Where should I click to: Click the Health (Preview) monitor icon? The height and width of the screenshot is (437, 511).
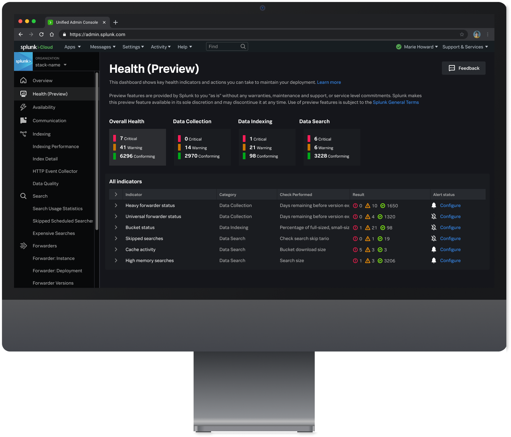coord(23,94)
